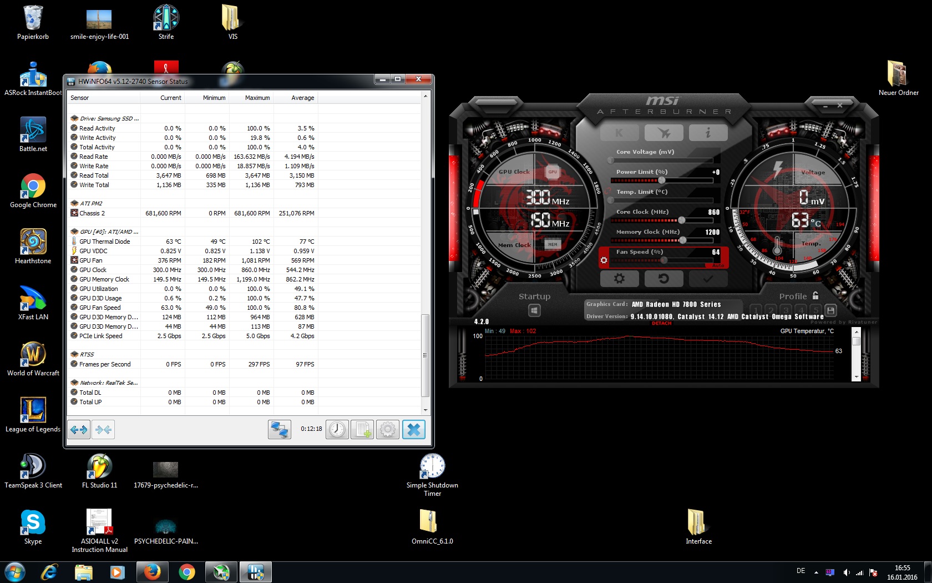Toggle the profile lock icon in Afterburner

tap(815, 296)
